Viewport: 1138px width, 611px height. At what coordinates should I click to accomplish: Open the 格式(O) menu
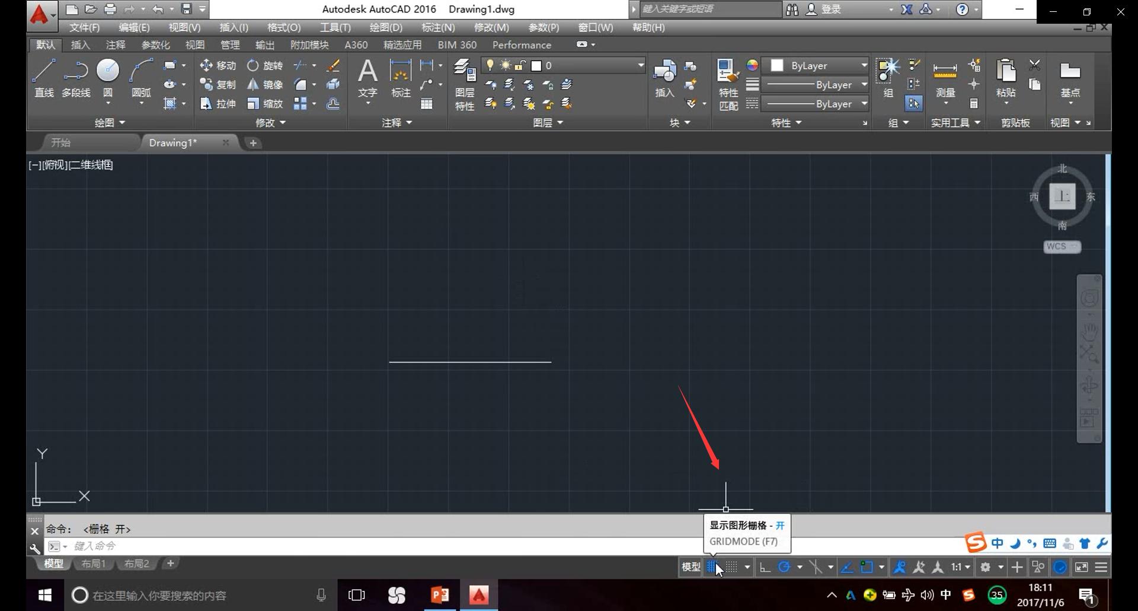pyautogui.click(x=284, y=27)
